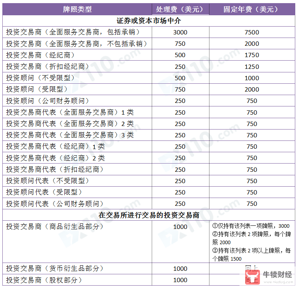Click 投资交易商代表（全面服务交易商）2 类 label

point(70,124)
